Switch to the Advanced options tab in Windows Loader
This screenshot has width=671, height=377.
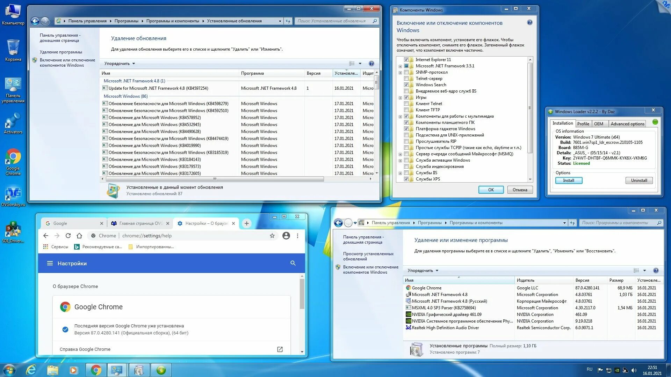pyautogui.click(x=627, y=124)
